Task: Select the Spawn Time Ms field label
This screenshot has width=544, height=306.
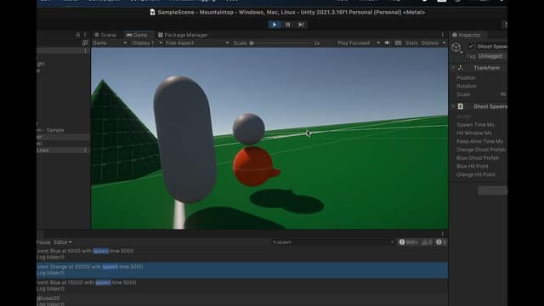Action: [475, 125]
